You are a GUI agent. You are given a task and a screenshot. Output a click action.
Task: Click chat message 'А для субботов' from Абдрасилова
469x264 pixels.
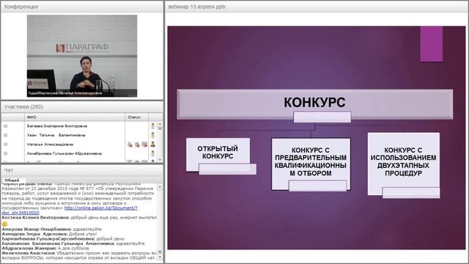(x=45, y=248)
